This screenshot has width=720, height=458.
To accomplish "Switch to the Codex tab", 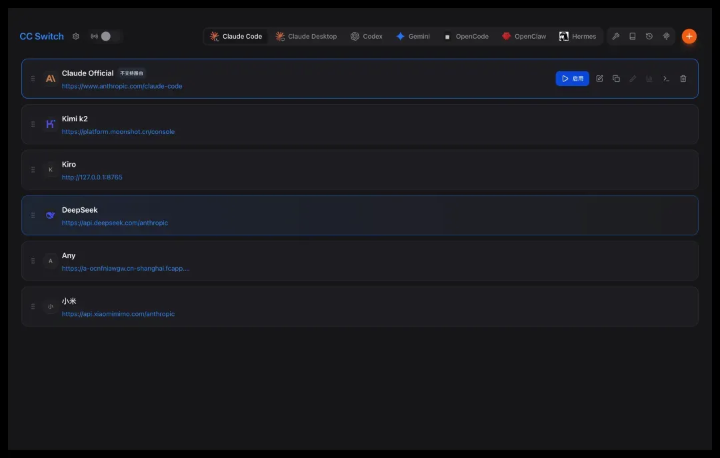I will (x=366, y=36).
